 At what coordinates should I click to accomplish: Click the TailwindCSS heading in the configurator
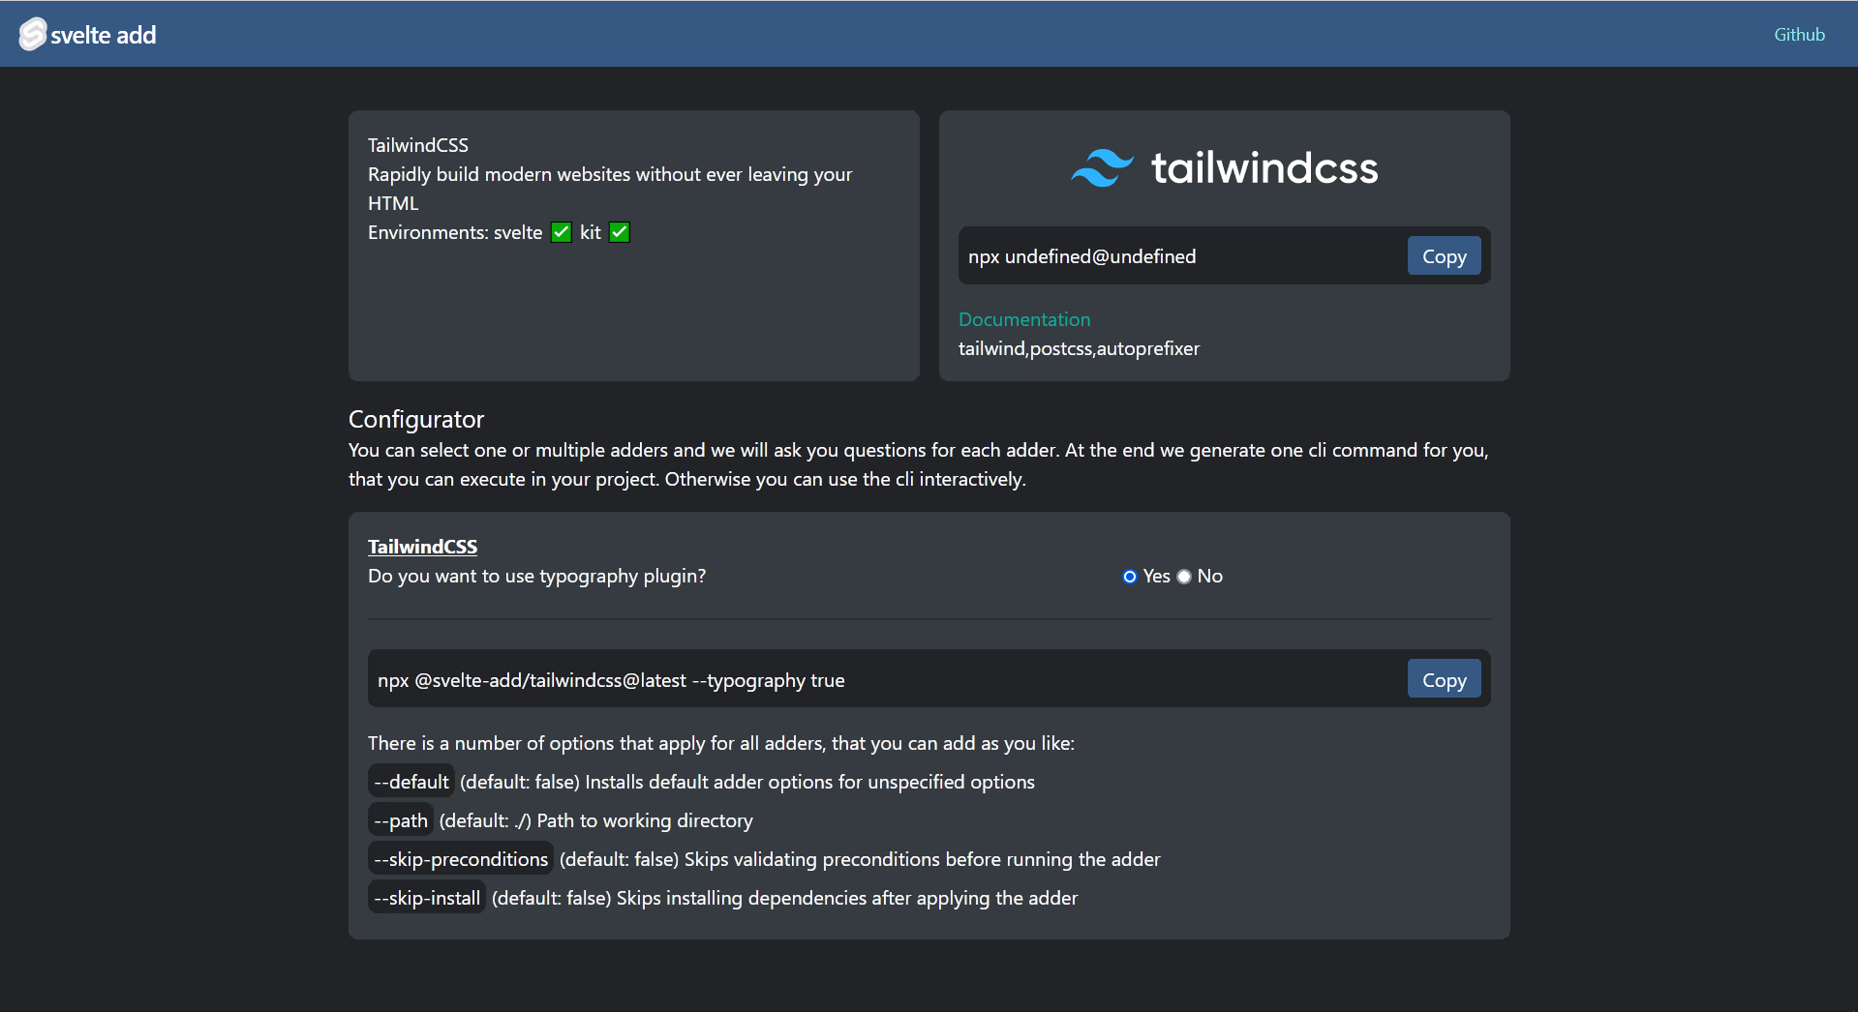[x=422, y=546]
